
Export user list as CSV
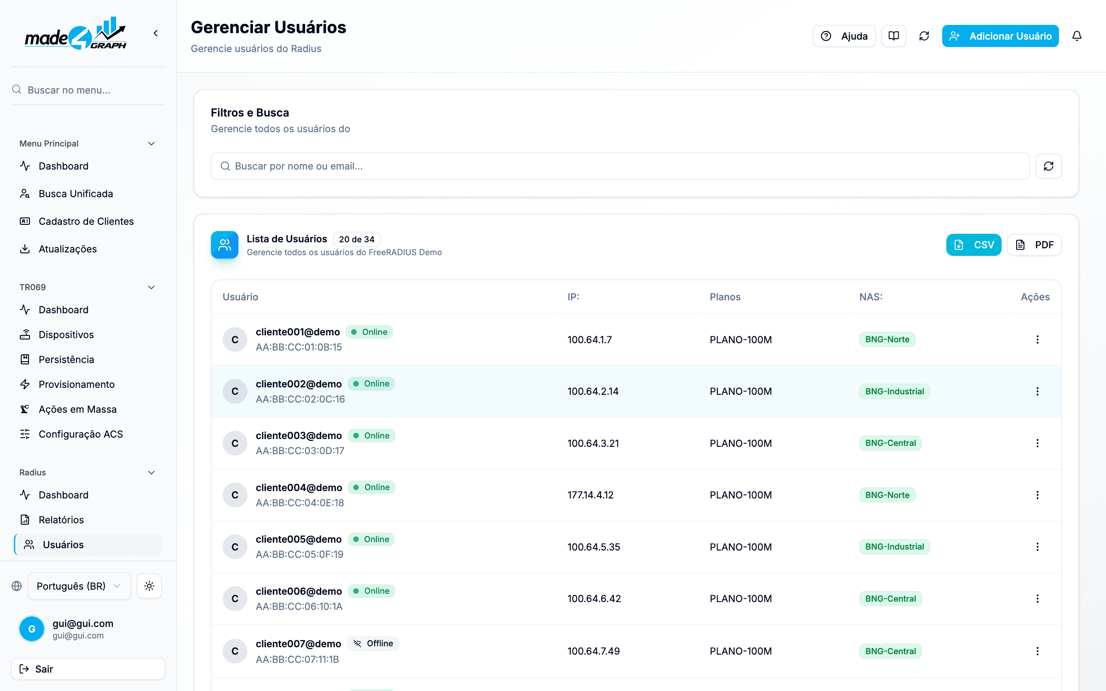(x=974, y=245)
